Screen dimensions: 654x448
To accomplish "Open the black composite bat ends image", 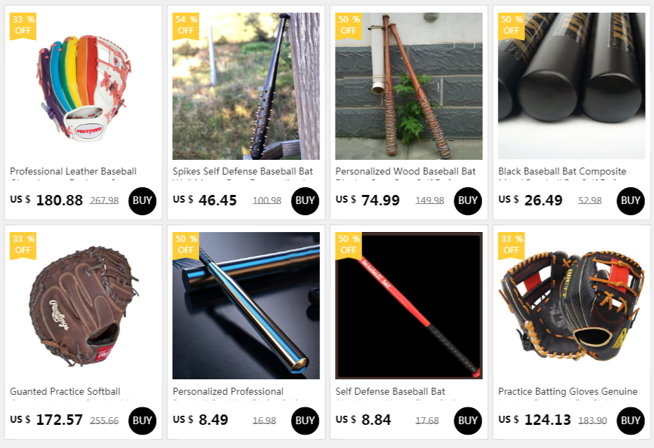I will [x=571, y=86].
